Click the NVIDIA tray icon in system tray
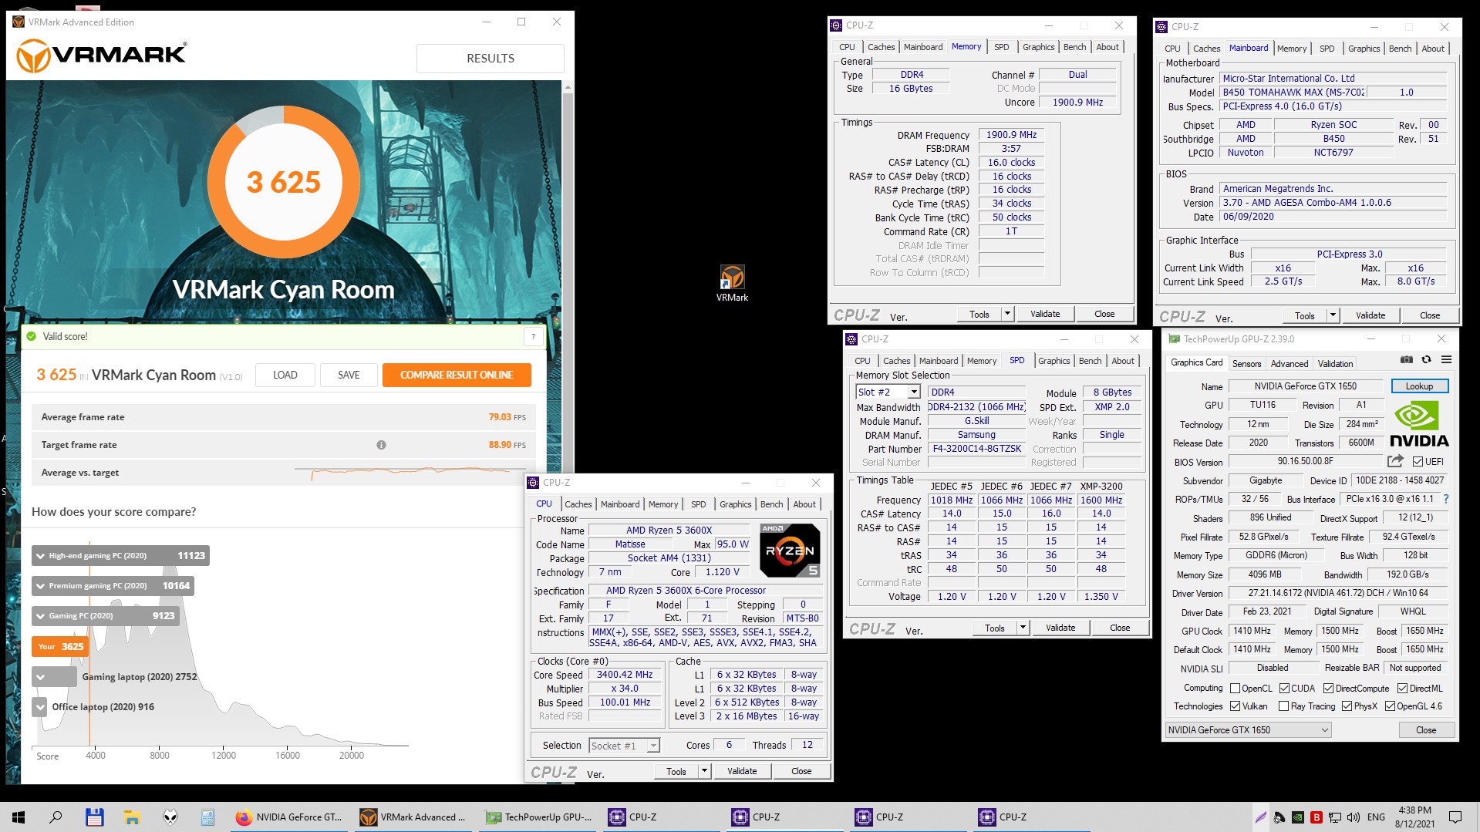This screenshot has height=832, width=1480. pyautogui.click(x=1298, y=817)
